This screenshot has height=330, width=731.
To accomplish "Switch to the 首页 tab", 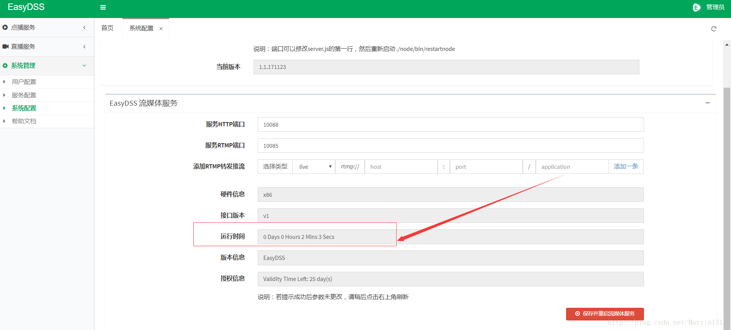I will point(107,28).
